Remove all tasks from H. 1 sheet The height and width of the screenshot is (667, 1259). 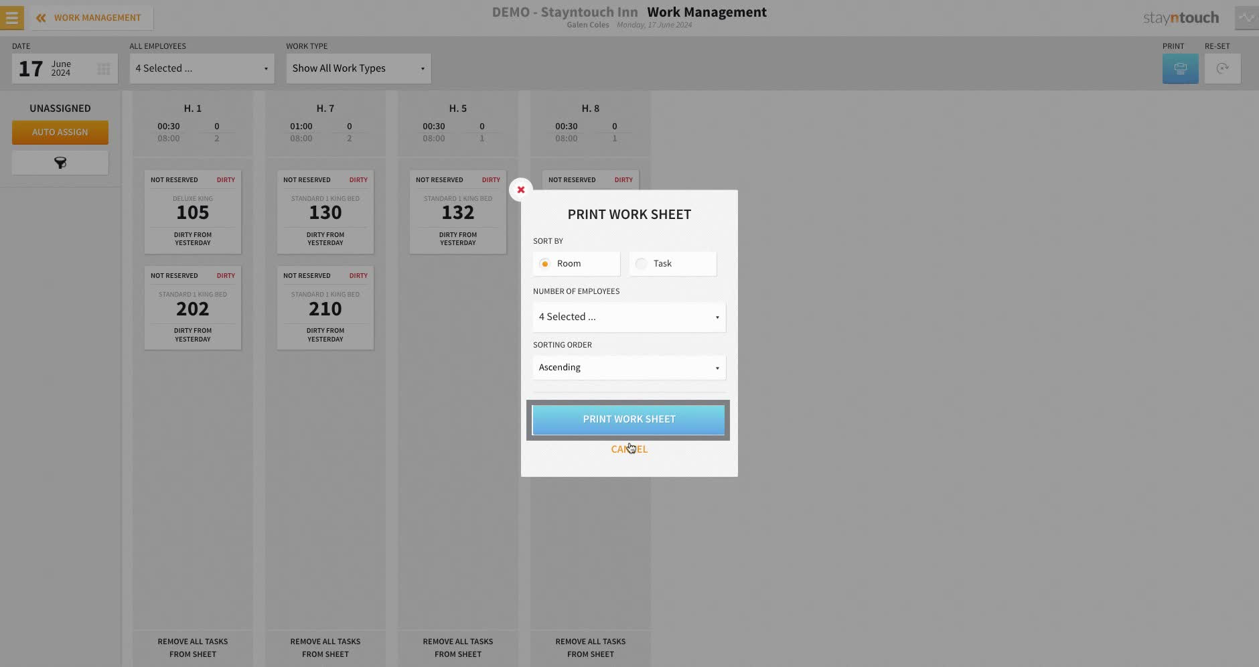pos(193,648)
